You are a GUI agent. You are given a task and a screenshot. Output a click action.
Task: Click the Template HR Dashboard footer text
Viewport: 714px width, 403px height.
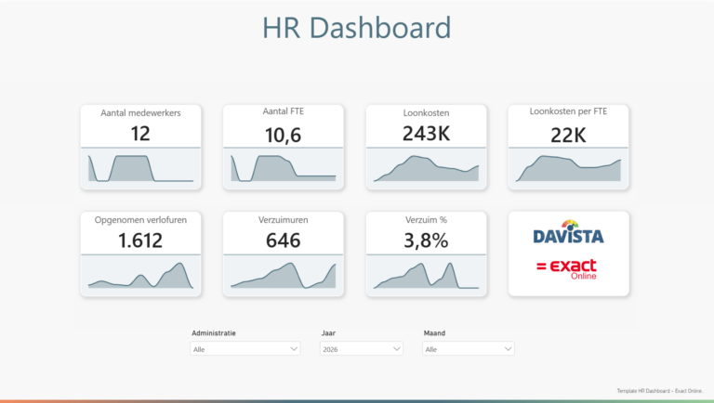pyautogui.click(x=660, y=391)
